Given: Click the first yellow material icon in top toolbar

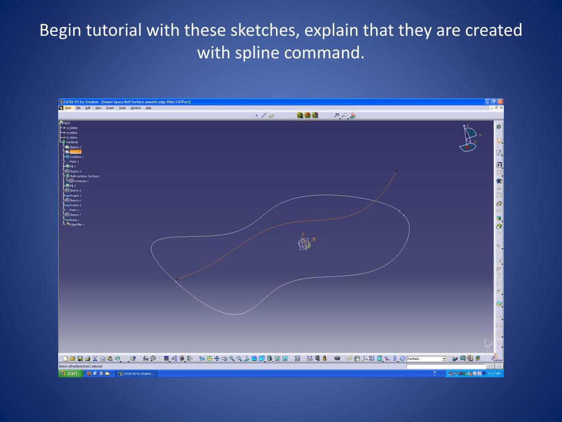Looking at the screenshot, I should click(300, 115).
